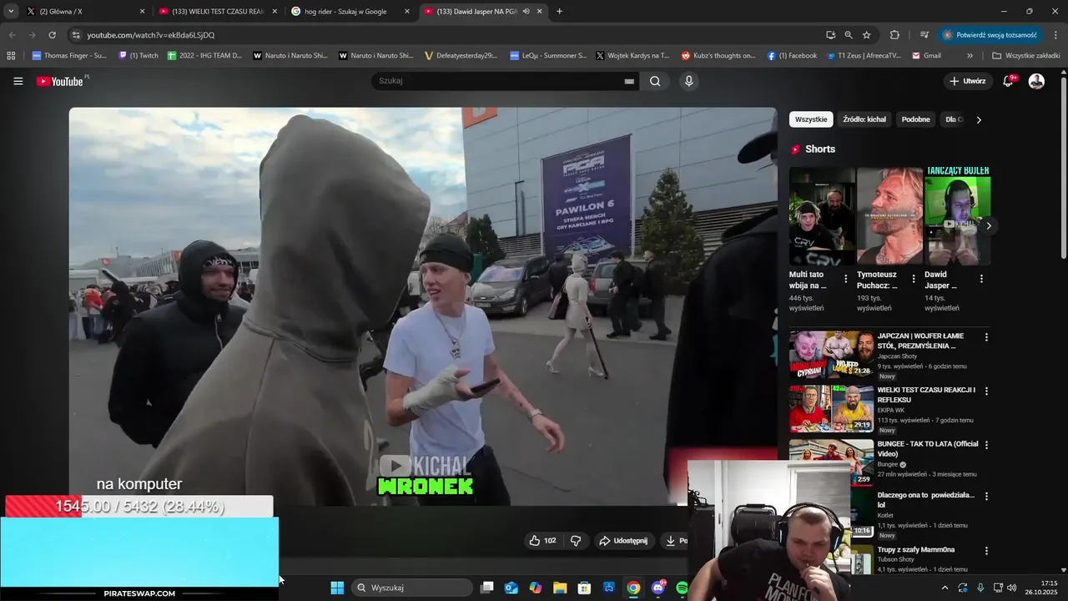Open options for the Multi tato short
The height and width of the screenshot is (601, 1068).
tap(846, 279)
